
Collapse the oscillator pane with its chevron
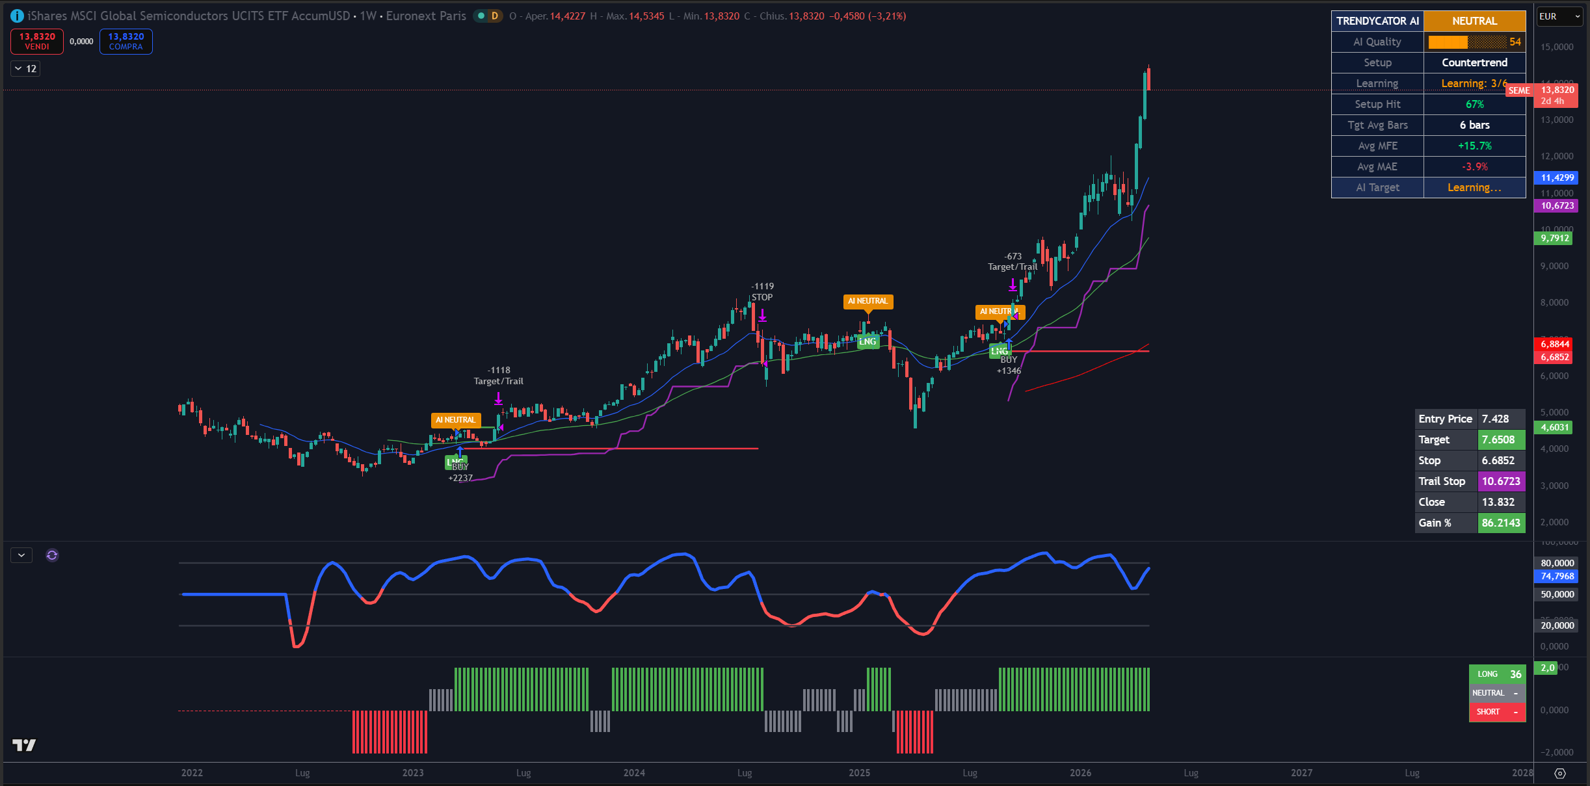coord(21,555)
